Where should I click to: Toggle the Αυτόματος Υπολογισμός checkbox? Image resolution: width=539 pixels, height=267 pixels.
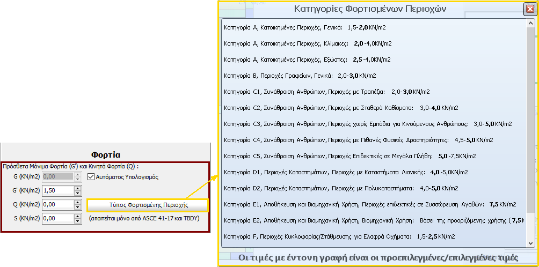click(91, 177)
